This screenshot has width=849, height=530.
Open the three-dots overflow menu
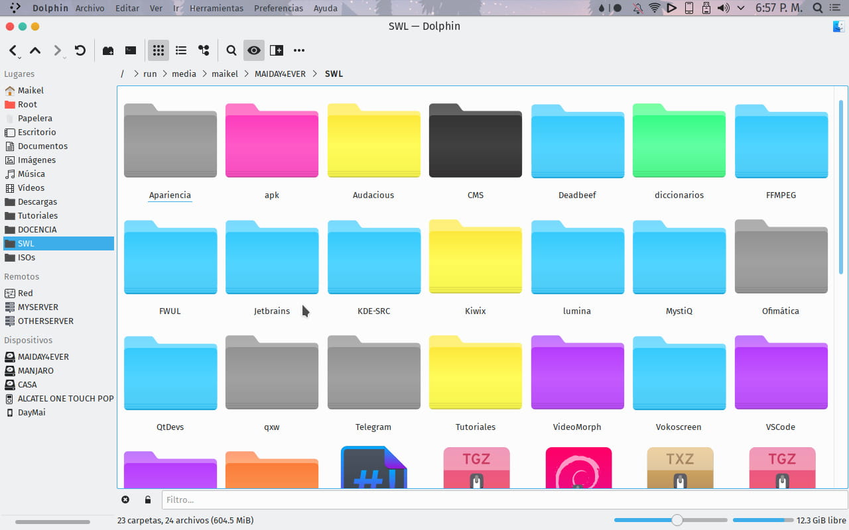pyautogui.click(x=299, y=50)
